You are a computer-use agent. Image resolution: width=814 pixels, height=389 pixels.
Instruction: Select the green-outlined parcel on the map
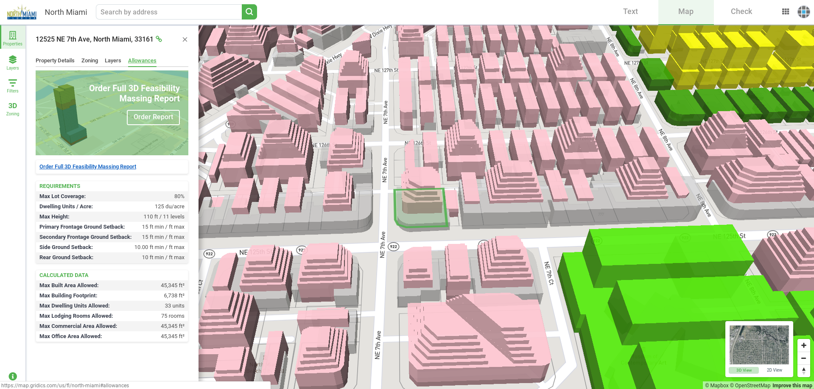click(421, 208)
